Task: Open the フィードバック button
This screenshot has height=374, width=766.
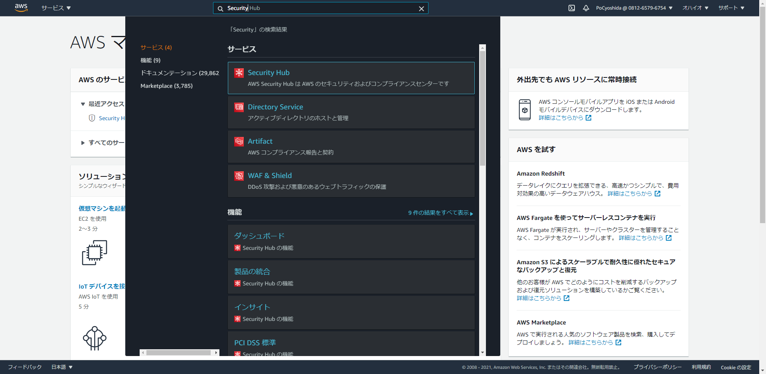Action: (25, 367)
